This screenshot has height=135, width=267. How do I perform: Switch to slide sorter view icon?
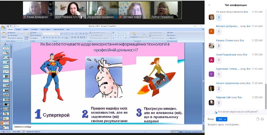tap(175, 131)
